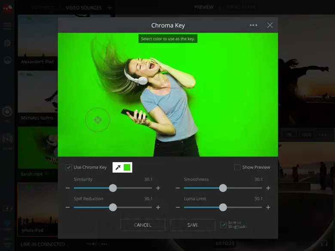Enable the Show Preview checkbox

tap(237, 167)
